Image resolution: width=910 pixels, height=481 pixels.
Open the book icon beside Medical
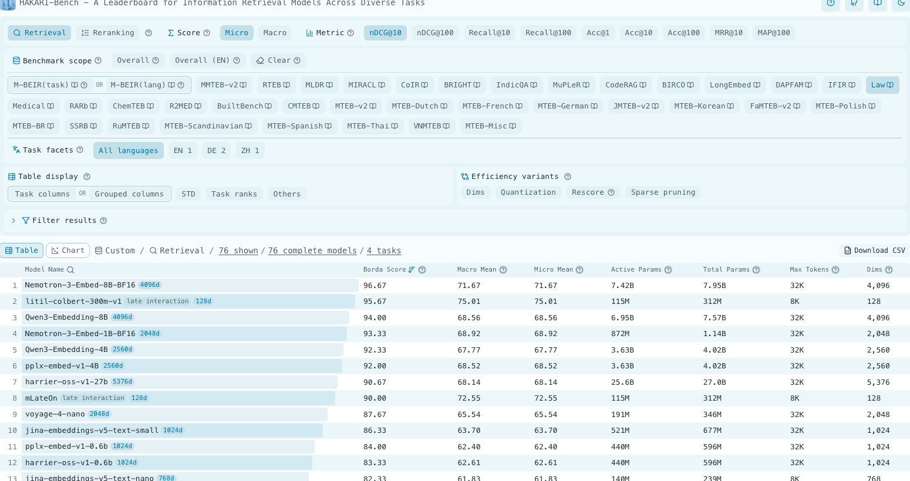[50, 106]
